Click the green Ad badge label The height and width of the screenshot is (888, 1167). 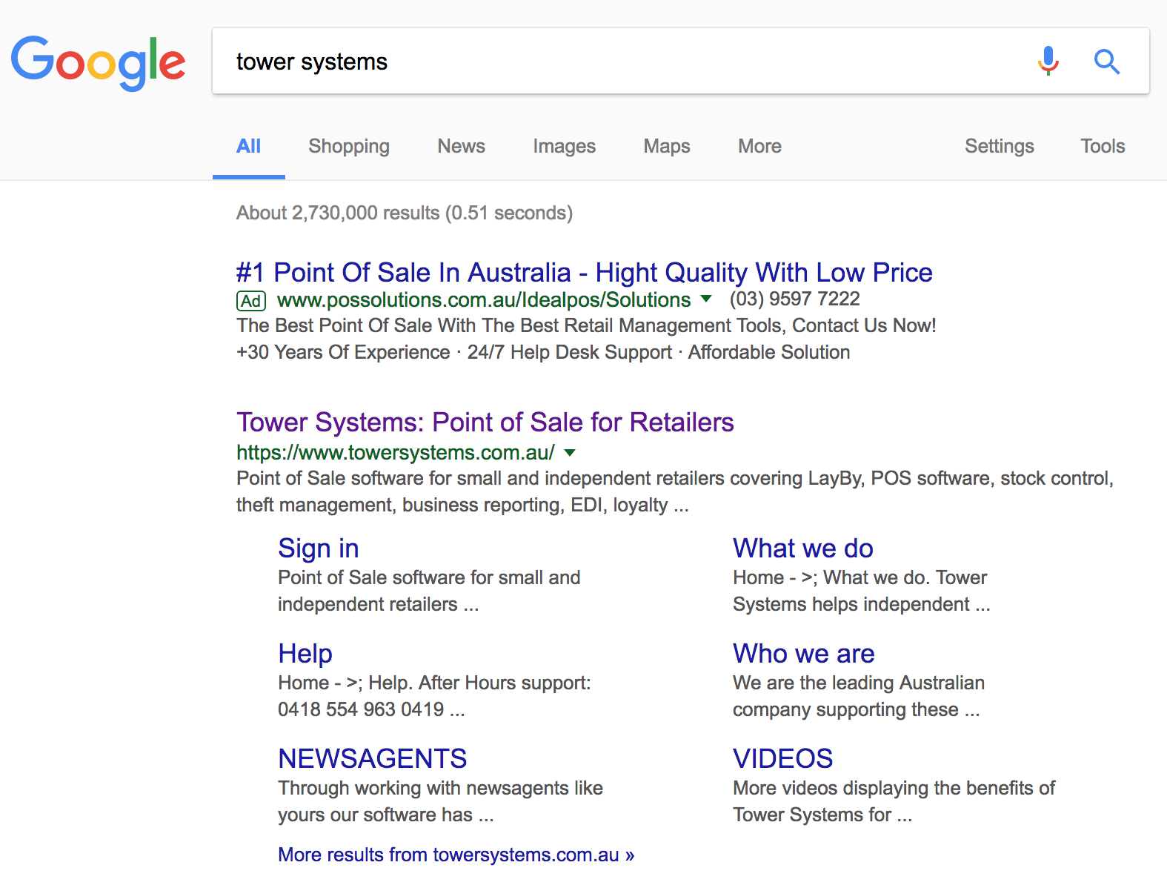click(x=251, y=301)
